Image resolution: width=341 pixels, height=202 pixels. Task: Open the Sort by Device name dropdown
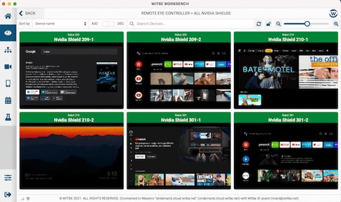61,24
